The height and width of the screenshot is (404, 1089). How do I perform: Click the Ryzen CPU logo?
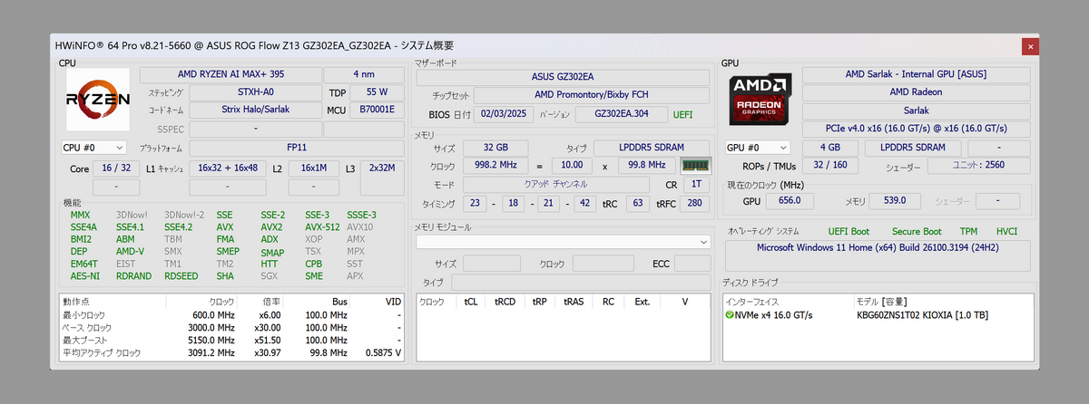point(97,101)
